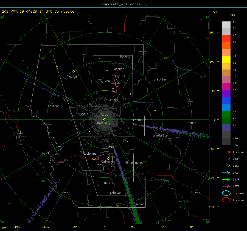The image size is (247, 231).
Task: Click the light gray 70 dBZ color swatch
Action: coord(226,25)
